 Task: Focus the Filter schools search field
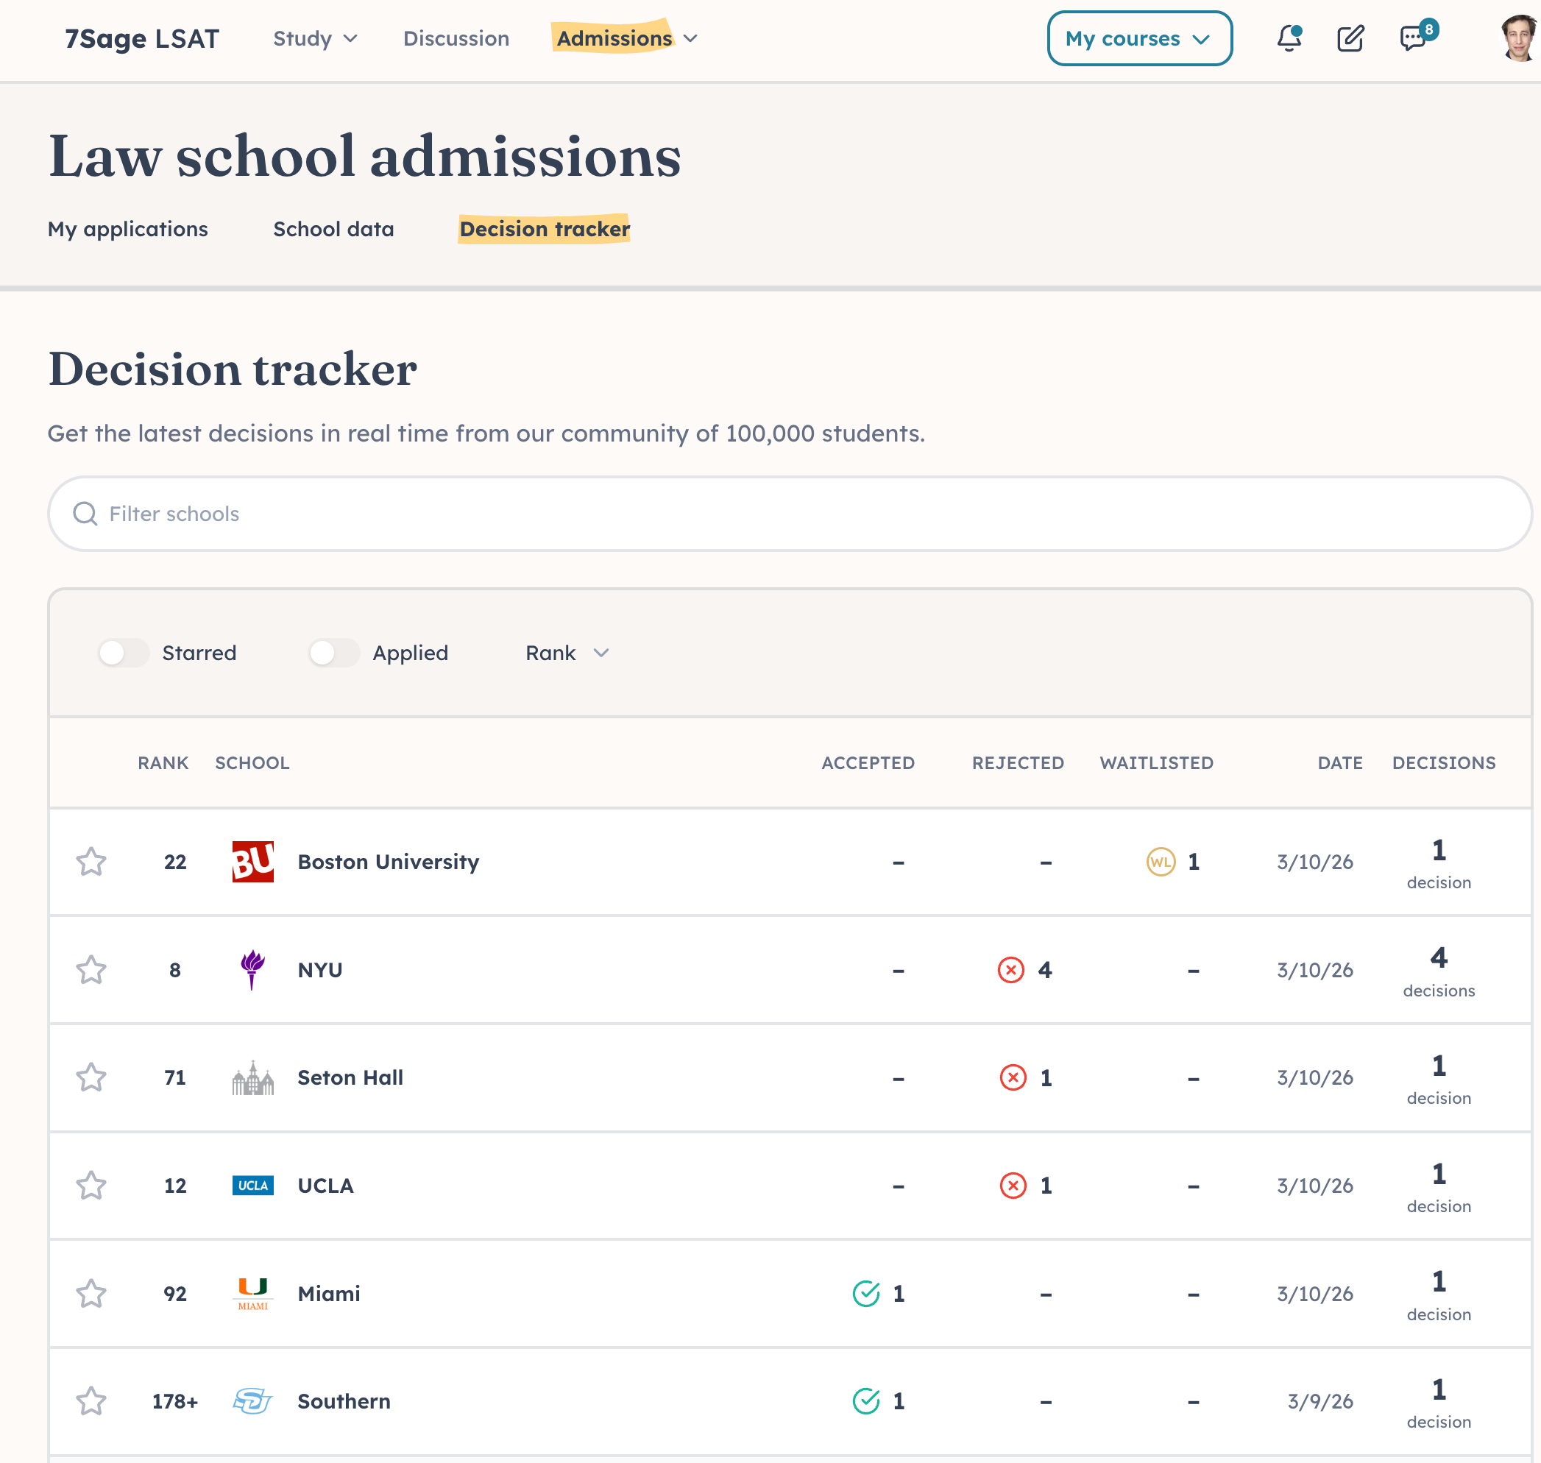[x=790, y=514]
